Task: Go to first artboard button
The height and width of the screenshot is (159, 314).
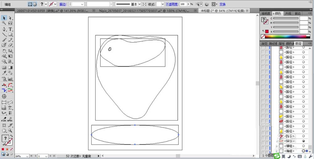Action: pos(31,156)
